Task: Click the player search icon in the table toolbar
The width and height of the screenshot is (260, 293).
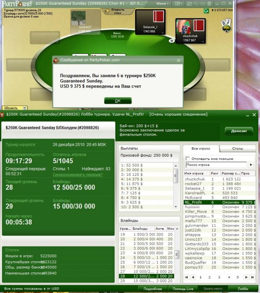Action: pos(189,3)
